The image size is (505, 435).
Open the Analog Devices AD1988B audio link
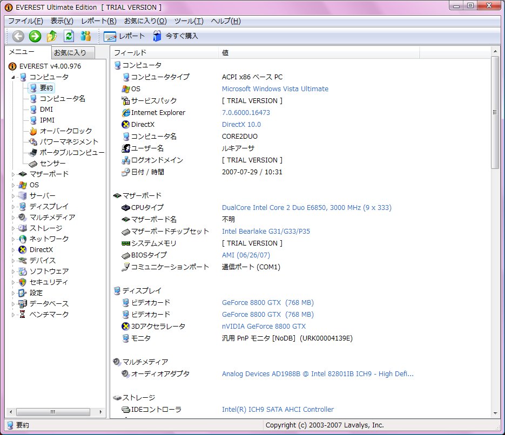coord(318,374)
